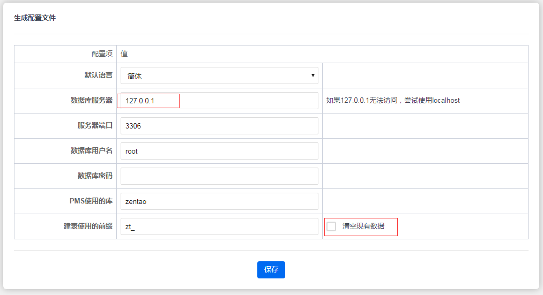Select the 数据库密码 row label
The width and height of the screenshot is (543, 295).
coord(95,176)
